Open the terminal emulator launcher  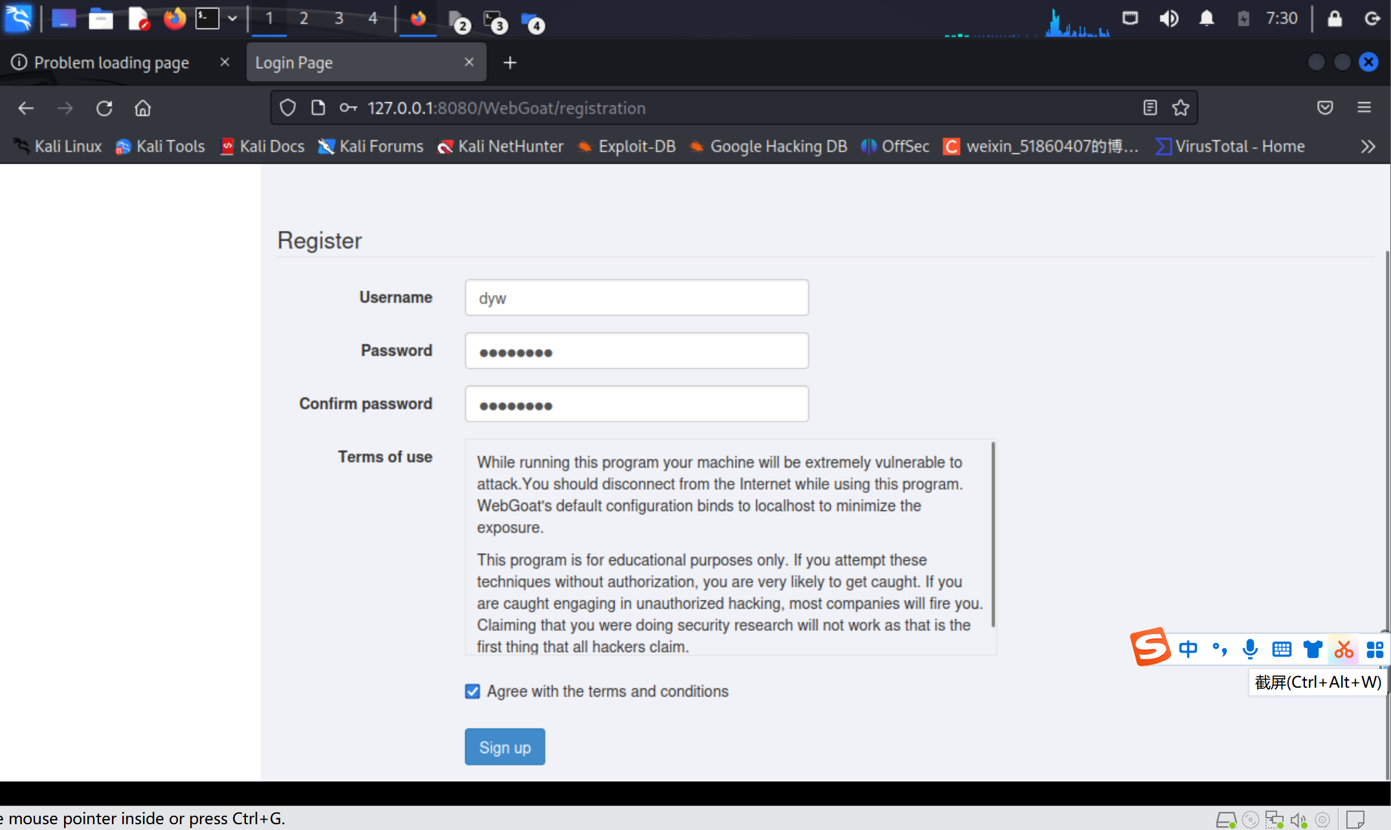207,19
